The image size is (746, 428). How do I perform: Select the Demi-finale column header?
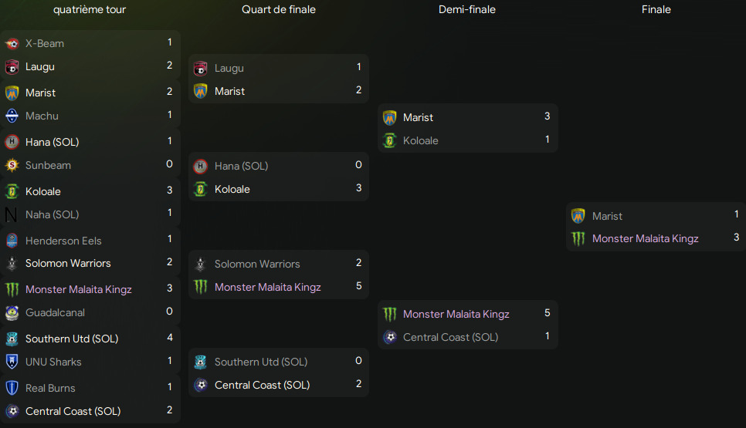click(x=466, y=9)
